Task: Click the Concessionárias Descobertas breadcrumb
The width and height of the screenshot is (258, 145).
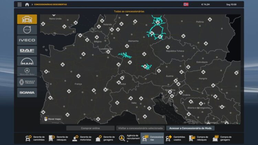Action: click(51, 4)
